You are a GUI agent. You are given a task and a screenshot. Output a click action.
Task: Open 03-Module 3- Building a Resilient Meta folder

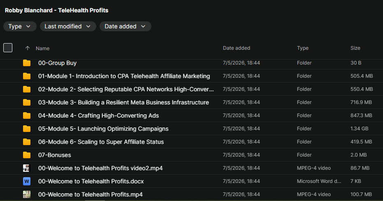click(x=123, y=102)
